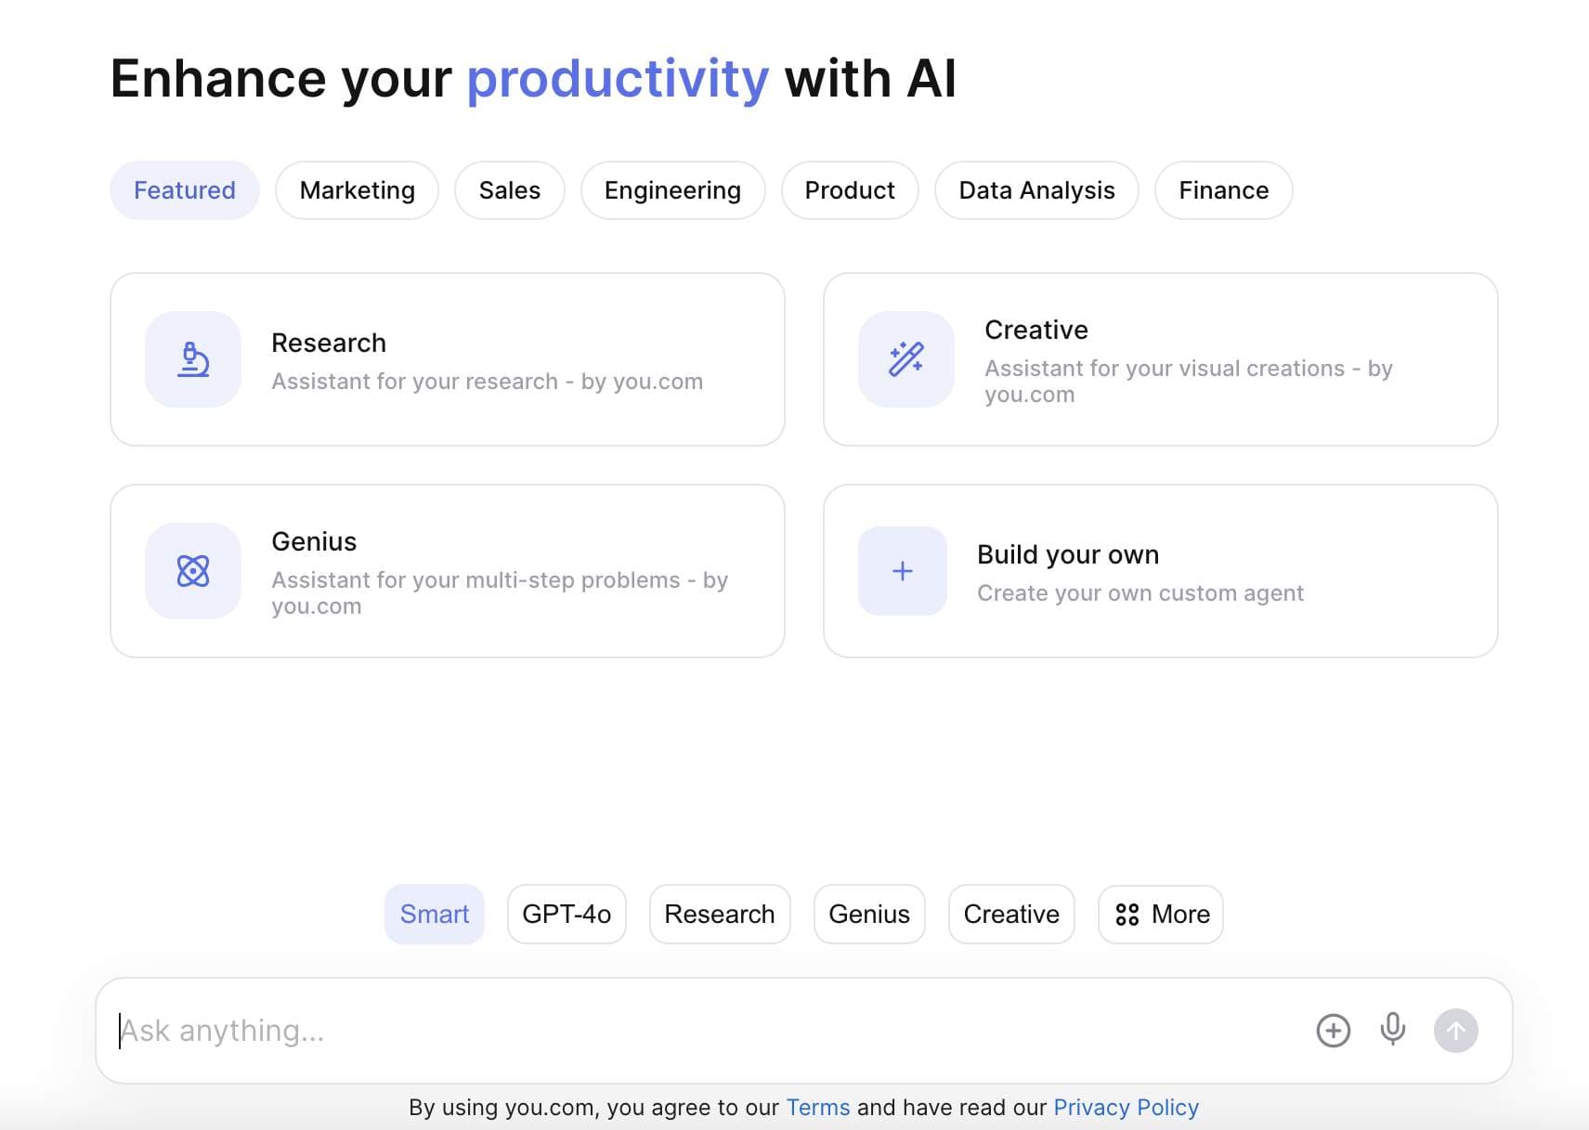Click the Genius atom icon

193,571
